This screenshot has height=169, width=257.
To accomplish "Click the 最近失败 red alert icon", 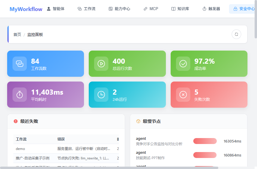I will (15, 121).
